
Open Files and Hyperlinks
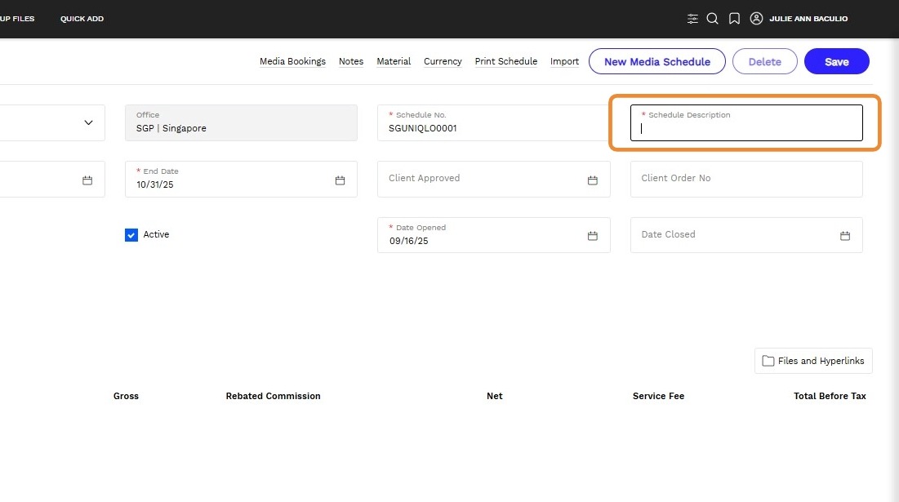click(813, 361)
